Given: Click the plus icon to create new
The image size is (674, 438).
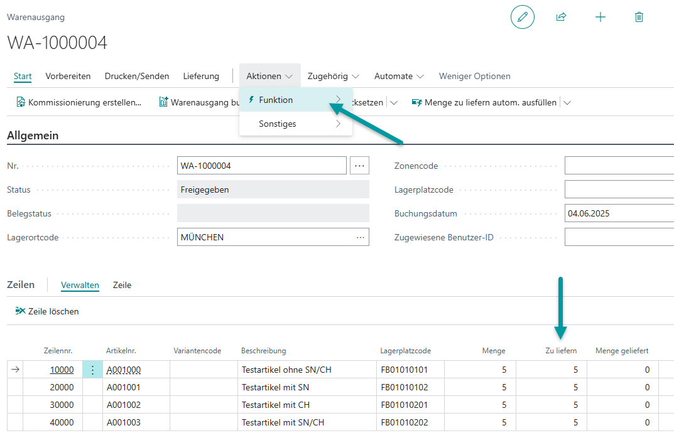Looking at the screenshot, I should 600,17.
